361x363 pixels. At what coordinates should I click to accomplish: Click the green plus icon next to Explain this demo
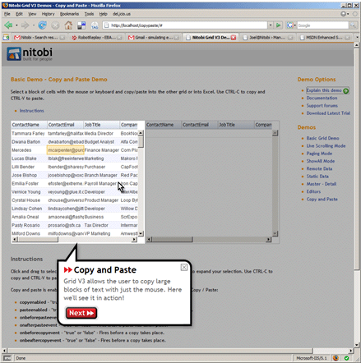[346, 90]
